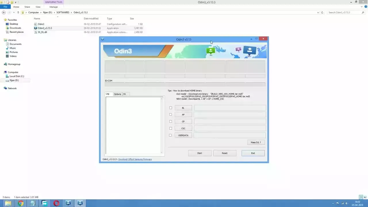Screen dimensions: 368x207
Task: Open File Explorer from the taskbar
Action: tap(8, 203)
